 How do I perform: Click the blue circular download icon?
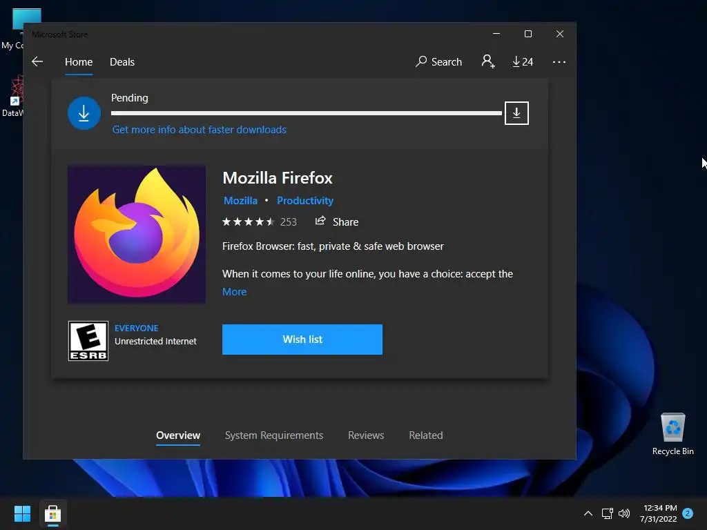(84, 113)
